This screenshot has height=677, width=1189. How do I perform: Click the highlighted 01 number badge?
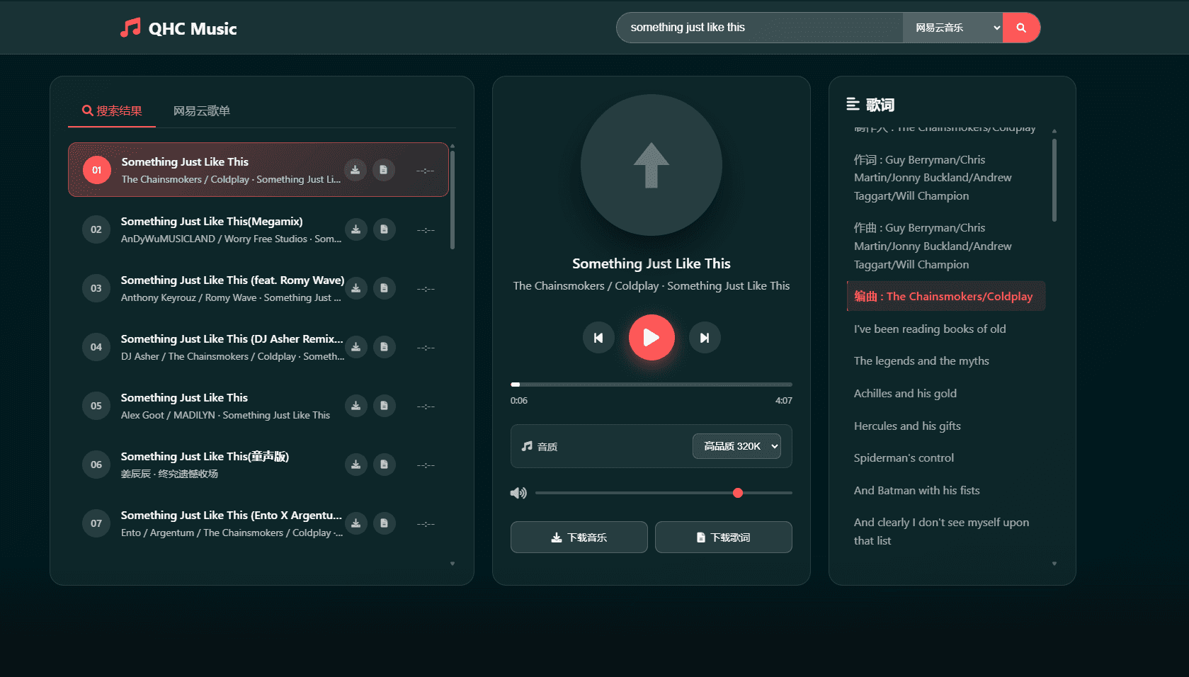point(97,170)
